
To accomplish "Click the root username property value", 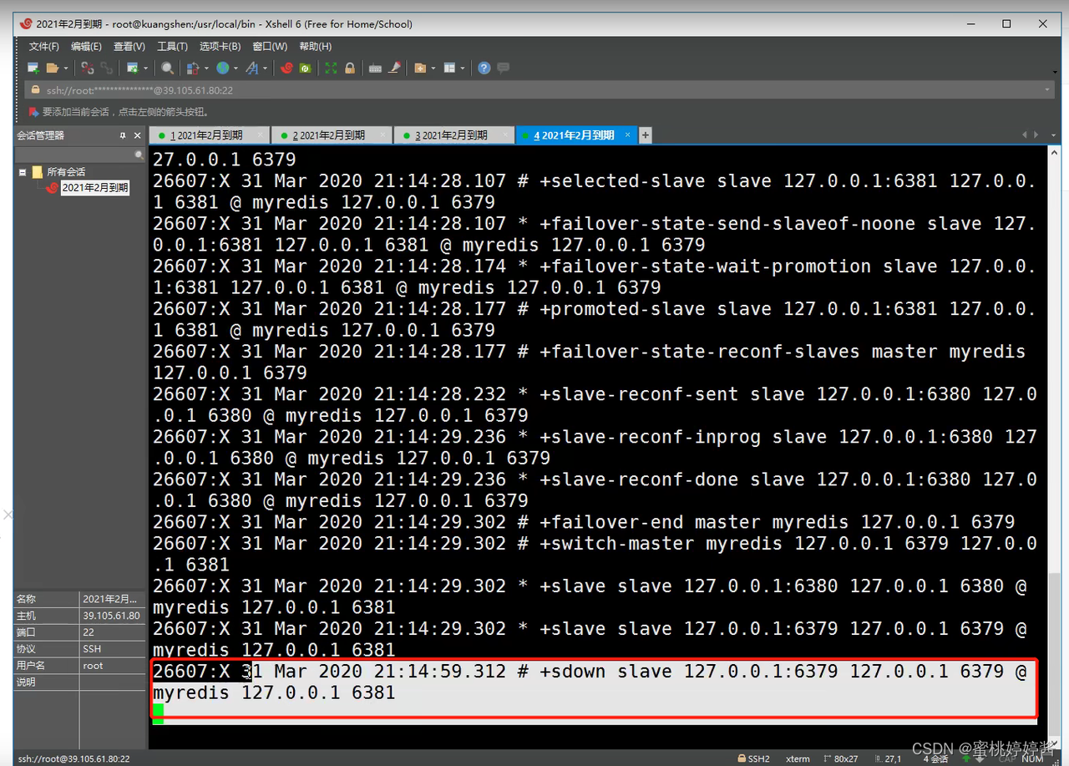I will click(94, 666).
